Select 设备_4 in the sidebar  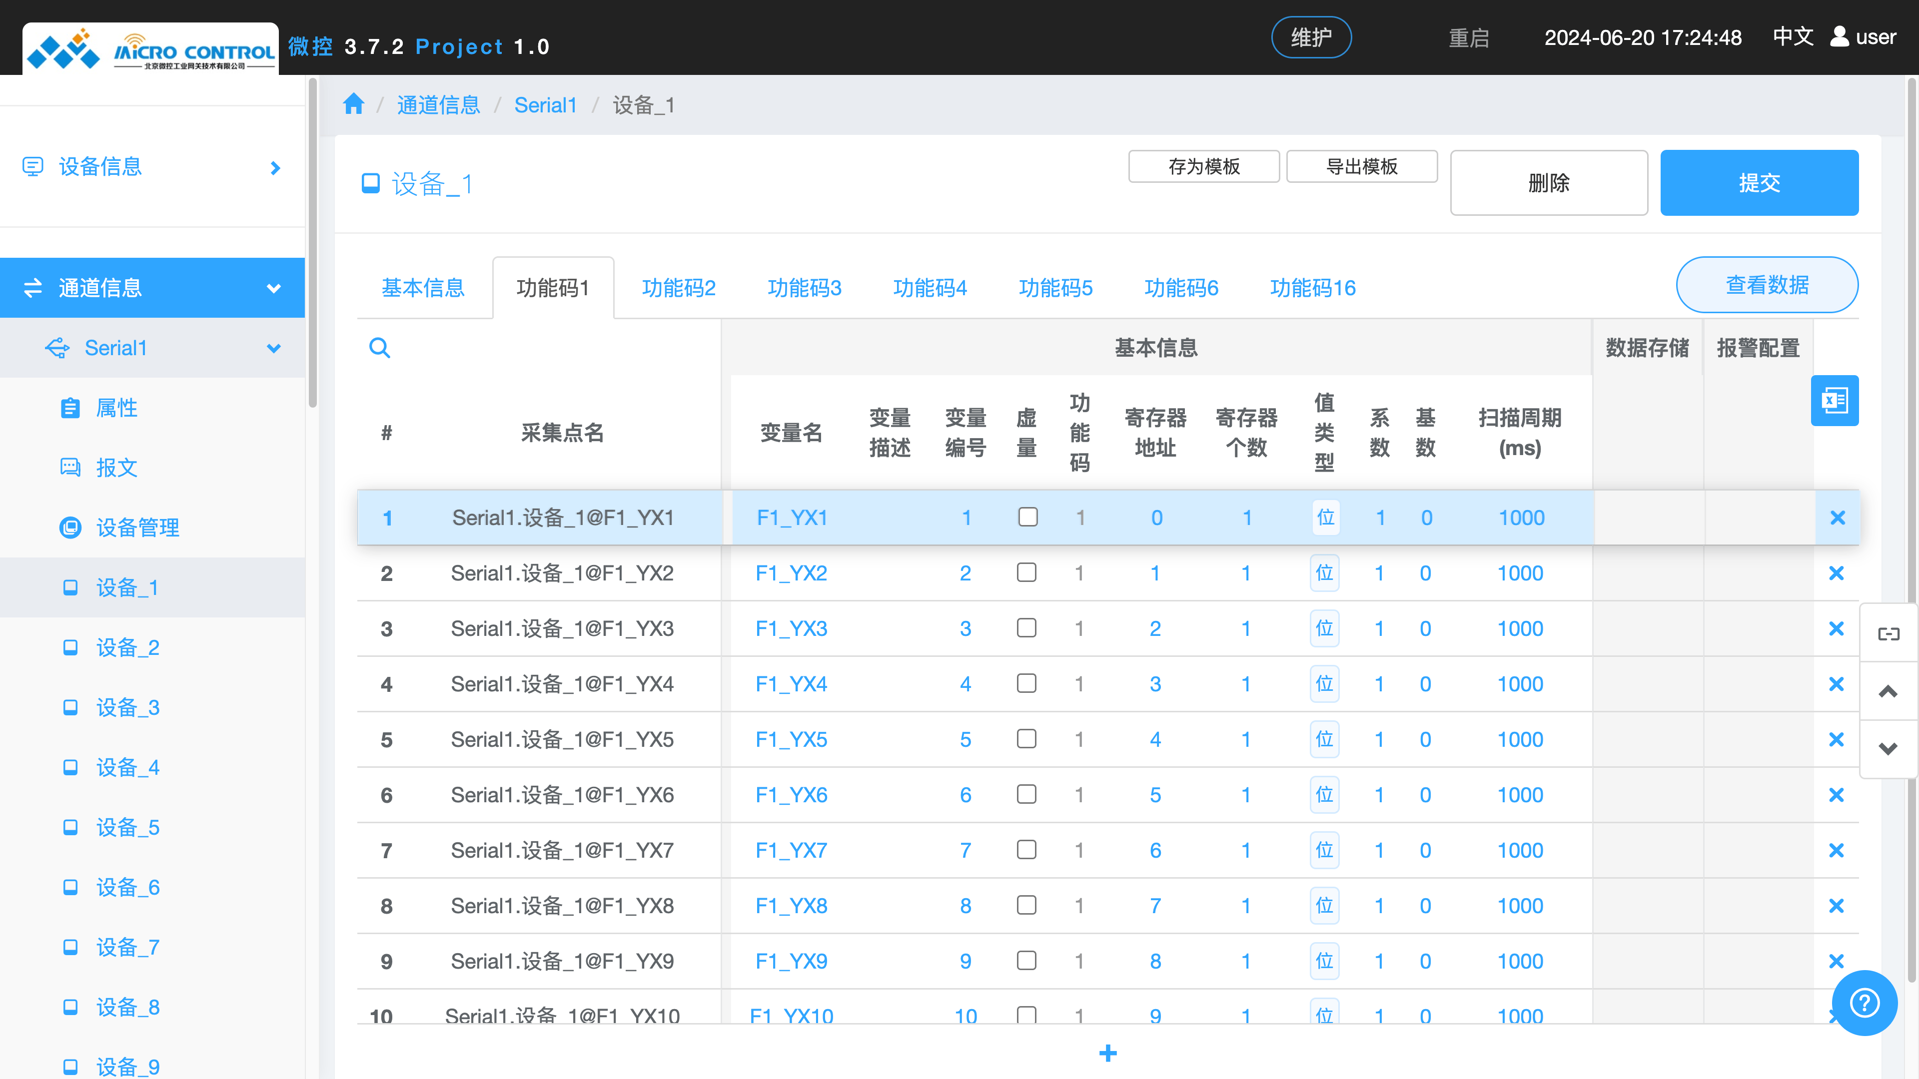[127, 767]
